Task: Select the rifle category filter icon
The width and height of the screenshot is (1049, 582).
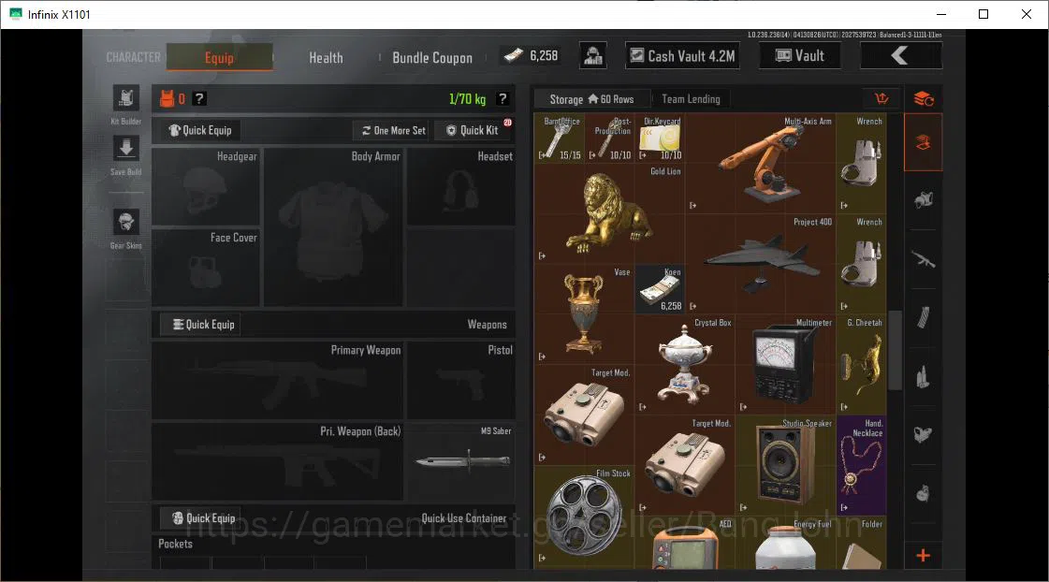Action: click(924, 259)
